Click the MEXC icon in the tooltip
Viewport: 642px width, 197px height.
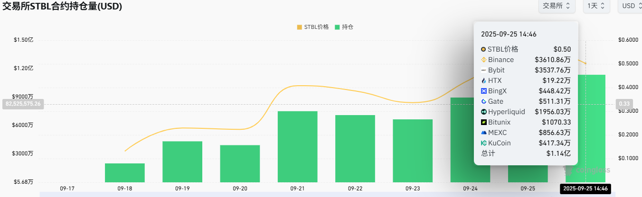(x=483, y=133)
